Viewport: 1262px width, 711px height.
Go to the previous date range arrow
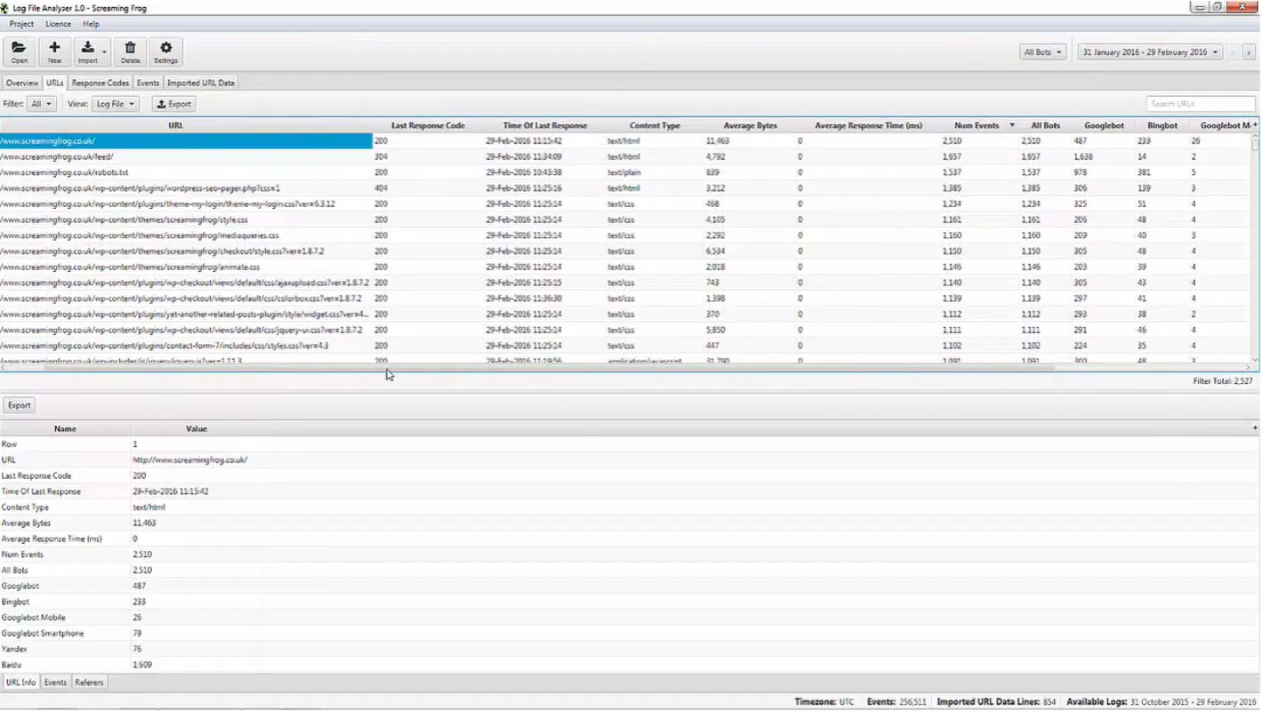(x=1234, y=52)
